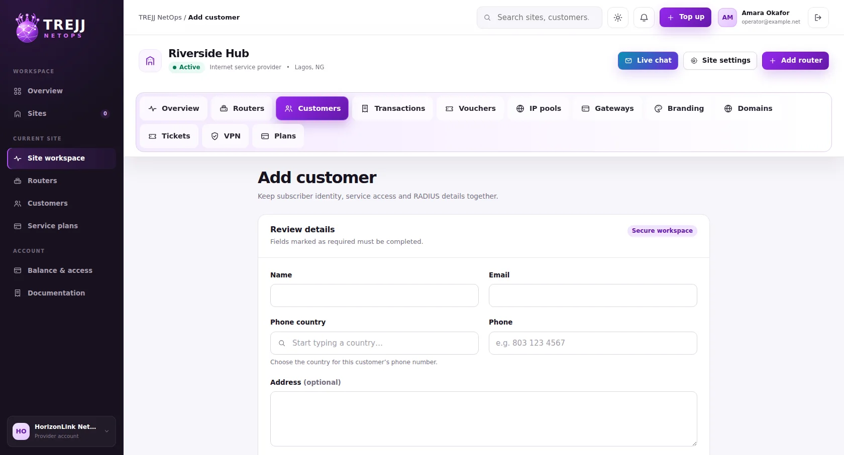Open the Branding tab

[x=679, y=108]
